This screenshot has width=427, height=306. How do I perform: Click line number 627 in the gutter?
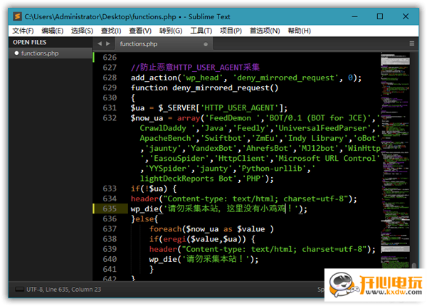(x=110, y=68)
